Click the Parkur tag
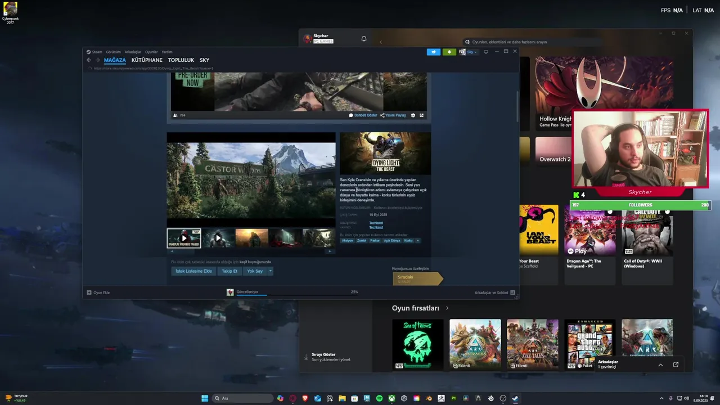The width and height of the screenshot is (720, 405). coord(375,240)
